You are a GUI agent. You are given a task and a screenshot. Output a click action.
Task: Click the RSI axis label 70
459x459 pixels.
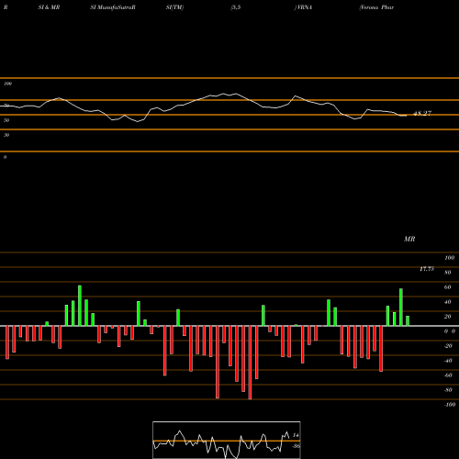pyautogui.click(x=6, y=106)
